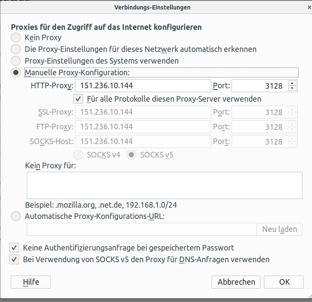Decrease HTTP proxy port with down arrow
The height and width of the screenshot is (302, 312).
pos(292,88)
